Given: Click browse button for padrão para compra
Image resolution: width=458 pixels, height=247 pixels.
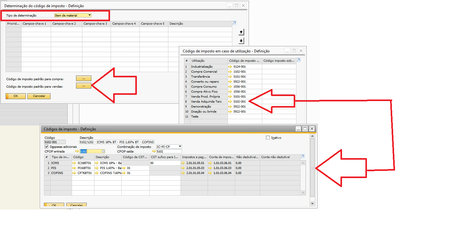Looking at the screenshot, I should (x=84, y=79).
